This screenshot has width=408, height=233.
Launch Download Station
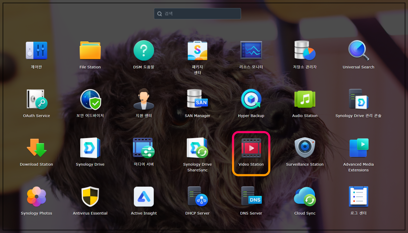click(x=36, y=148)
